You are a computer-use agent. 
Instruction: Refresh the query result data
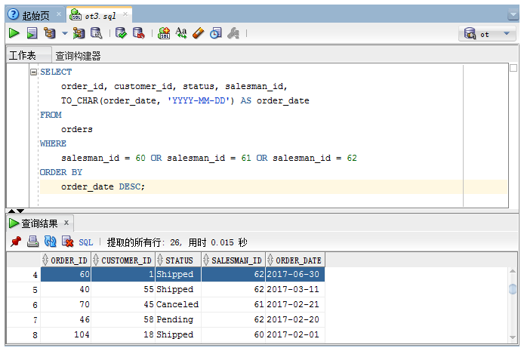click(x=50, y=242)
